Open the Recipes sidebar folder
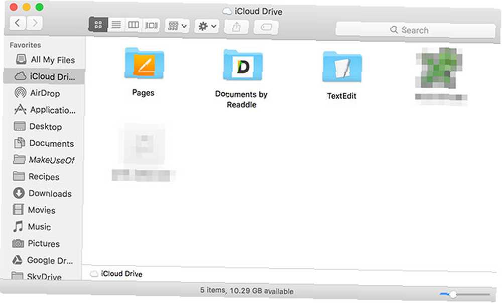The image size is (502, 303). (45, 177)
